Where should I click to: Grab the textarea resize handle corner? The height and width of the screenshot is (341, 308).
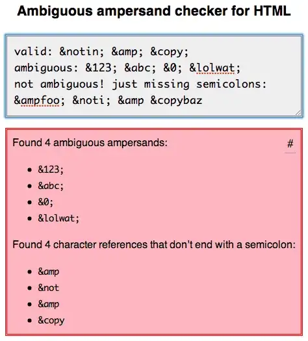click(298, 112)
